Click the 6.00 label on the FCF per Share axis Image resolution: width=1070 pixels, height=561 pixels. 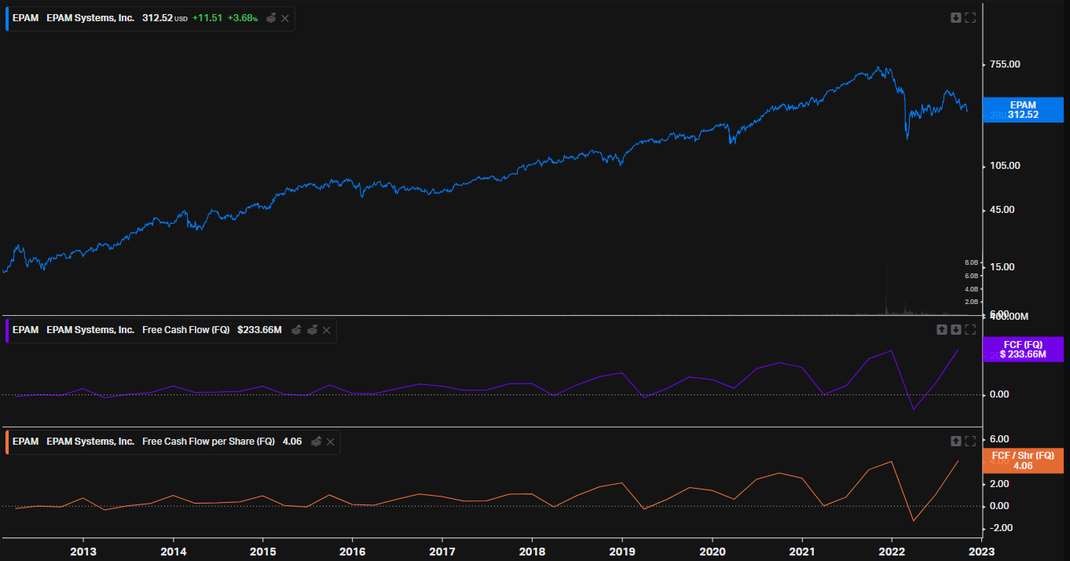pyautogui.click(x=999, y=439)
